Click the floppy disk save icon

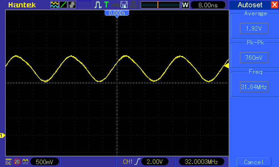[124, 5]
